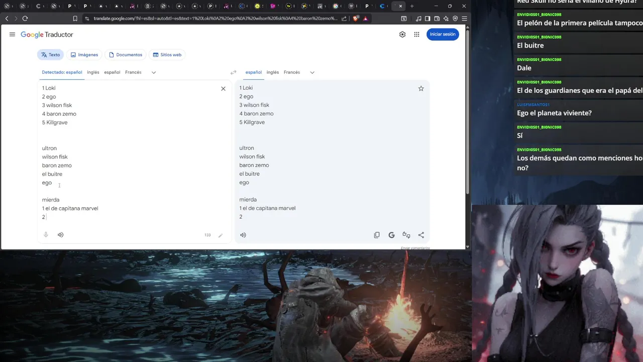Copy the translation to clipboard
This screenshot has width=643, height=362.
(x=377, y=235)
